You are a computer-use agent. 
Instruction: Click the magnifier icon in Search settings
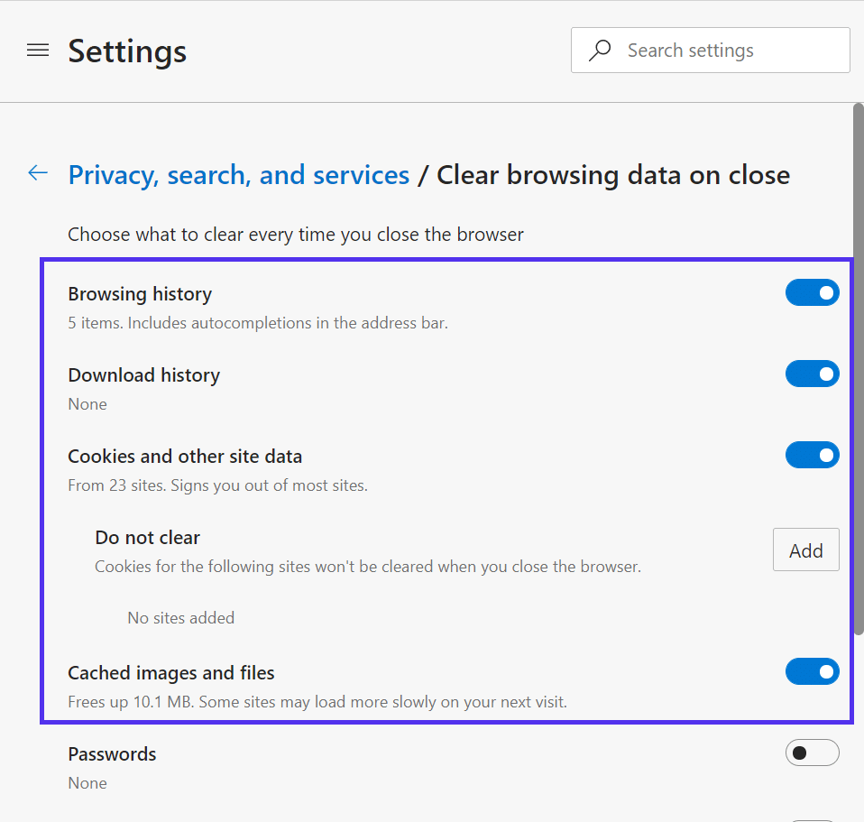600,51
